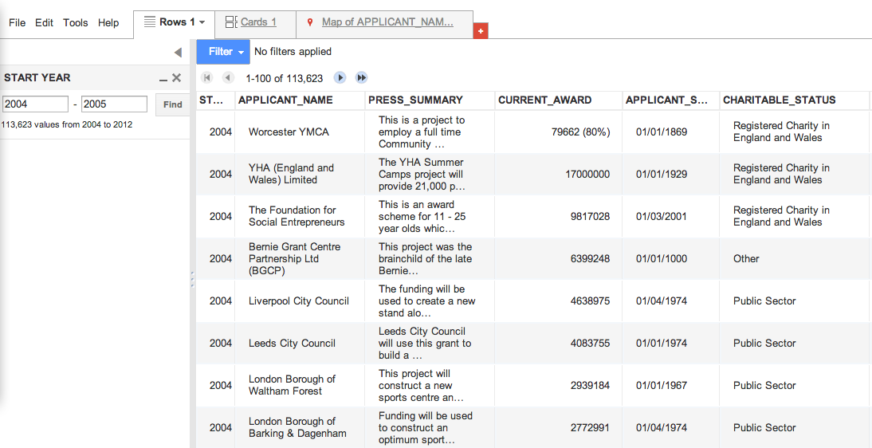Select YHA (England and Wales) Limited cell

pos(300,175)
